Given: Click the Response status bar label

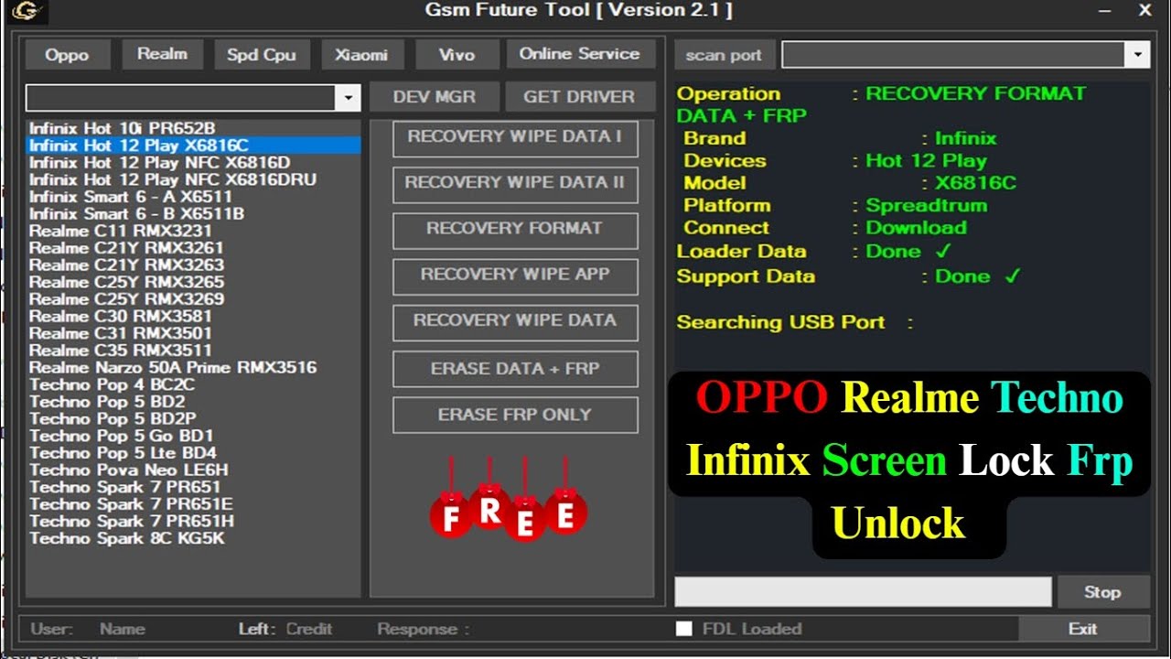Looking at the screenshot, I should [423, 629].
